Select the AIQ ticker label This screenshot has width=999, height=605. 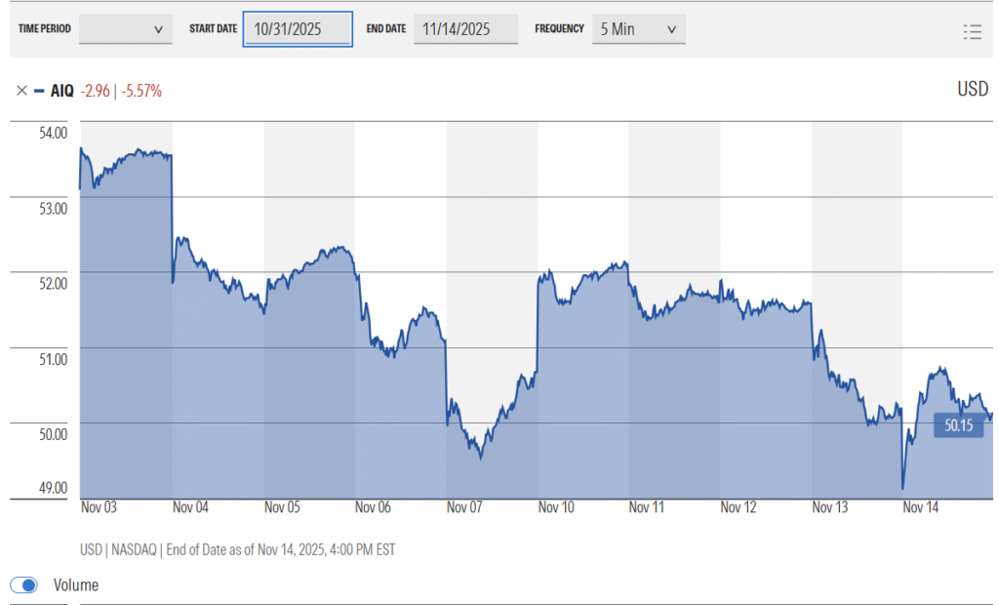tap(60, 91)
